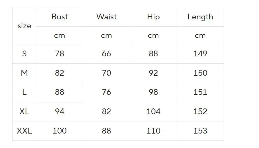Click the XL hip value 104
Screen dimensions: 259x148
(x=153, y=111)
